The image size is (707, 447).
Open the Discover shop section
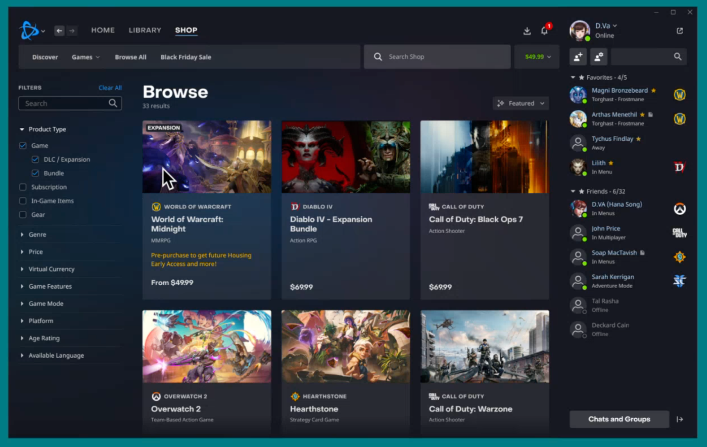coord(45,57)
